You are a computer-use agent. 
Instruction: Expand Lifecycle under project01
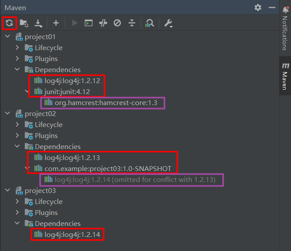pos(17,47)
